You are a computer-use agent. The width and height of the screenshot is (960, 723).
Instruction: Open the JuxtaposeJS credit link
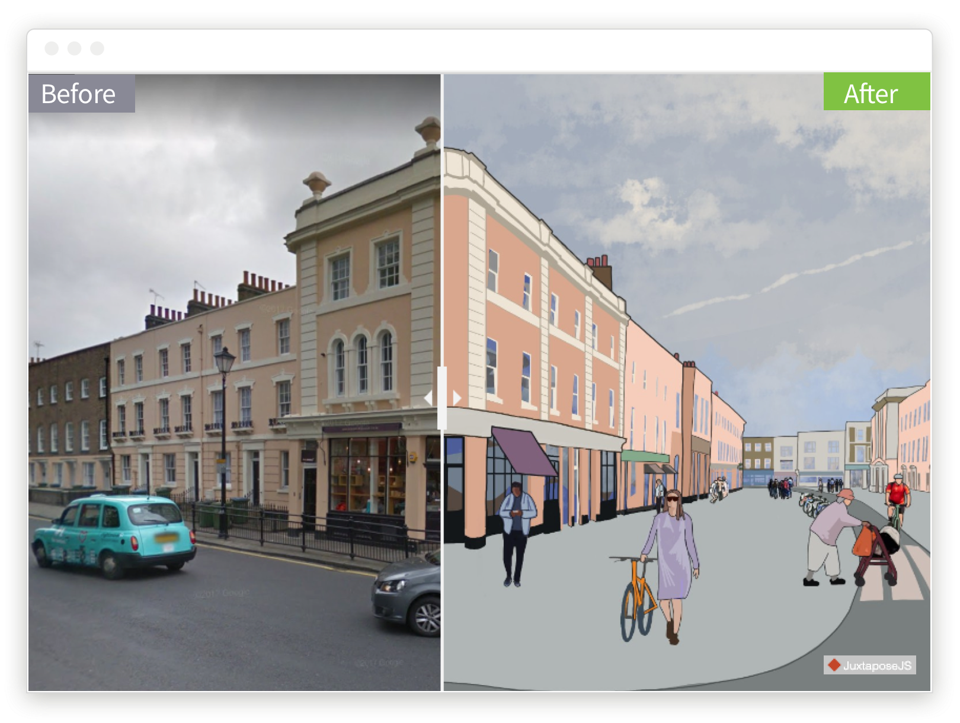pos(870,665)
